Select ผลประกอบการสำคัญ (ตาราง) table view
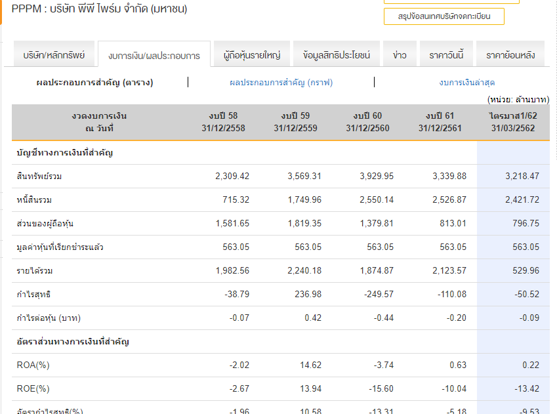Screen dimensions: 557x414 point(94,82)
